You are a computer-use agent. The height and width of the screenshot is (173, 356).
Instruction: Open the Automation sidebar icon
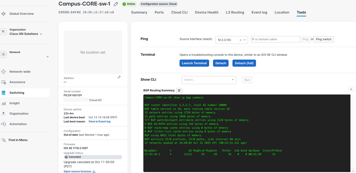[4, 124]
